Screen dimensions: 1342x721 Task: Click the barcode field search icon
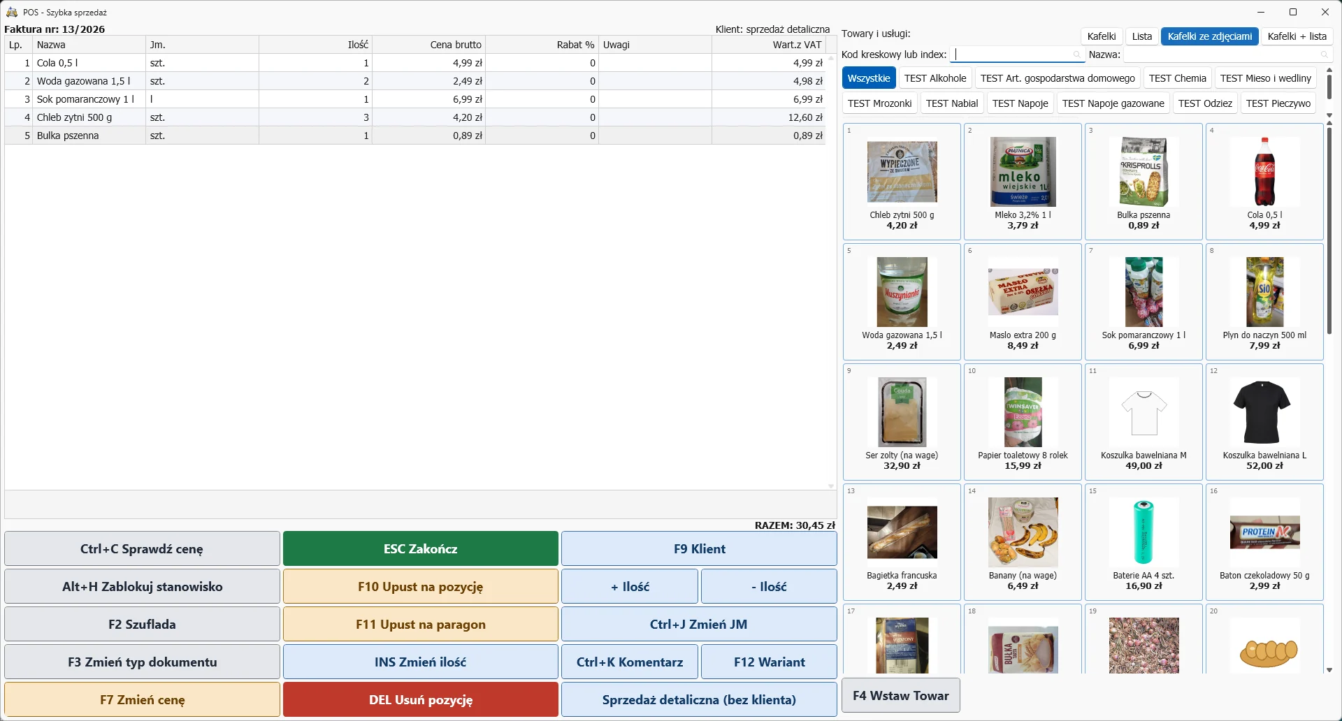tap(1076, 54)
